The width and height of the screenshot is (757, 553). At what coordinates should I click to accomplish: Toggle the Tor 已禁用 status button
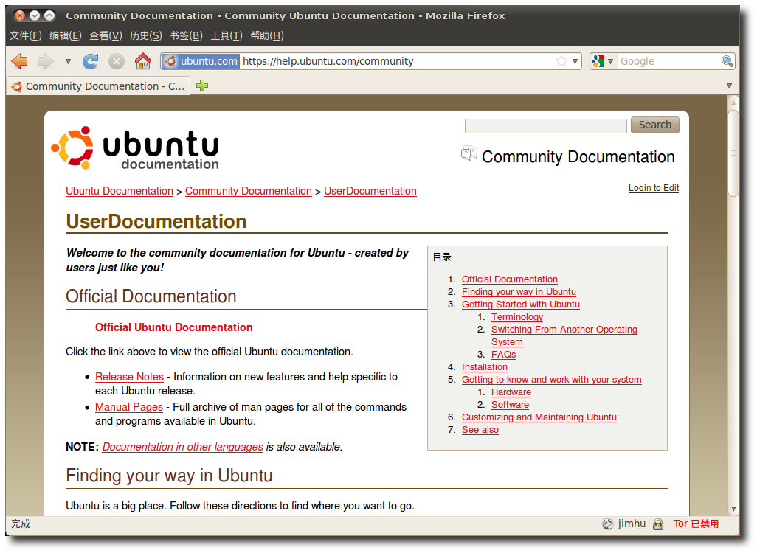coord(696,524)
